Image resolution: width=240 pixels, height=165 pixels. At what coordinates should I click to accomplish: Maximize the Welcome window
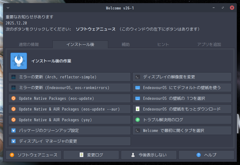click(223, 8)
